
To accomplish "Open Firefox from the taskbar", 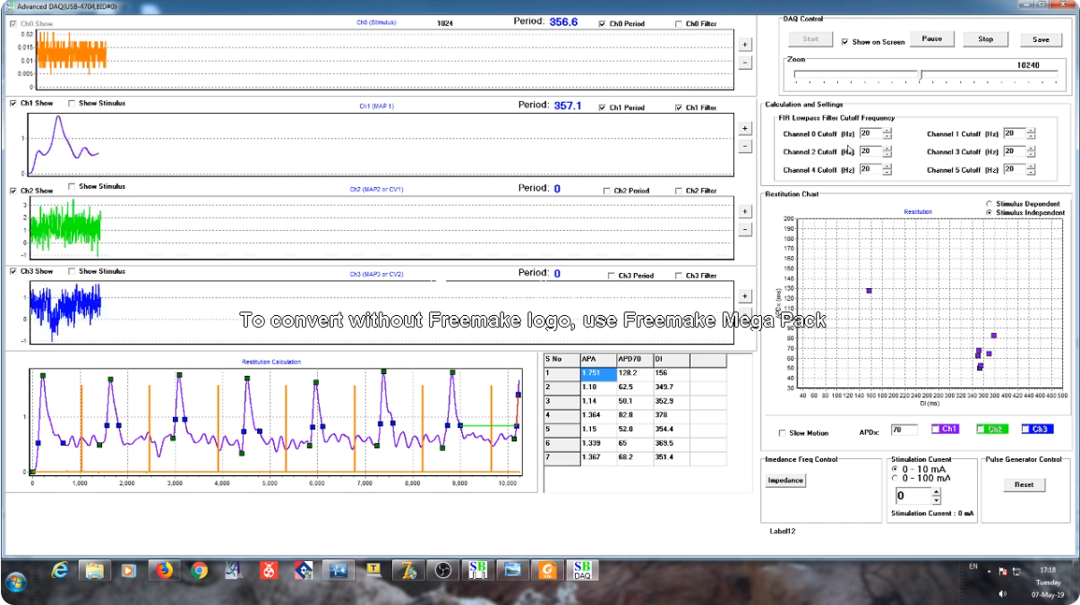I will click(x=164, y=569).
